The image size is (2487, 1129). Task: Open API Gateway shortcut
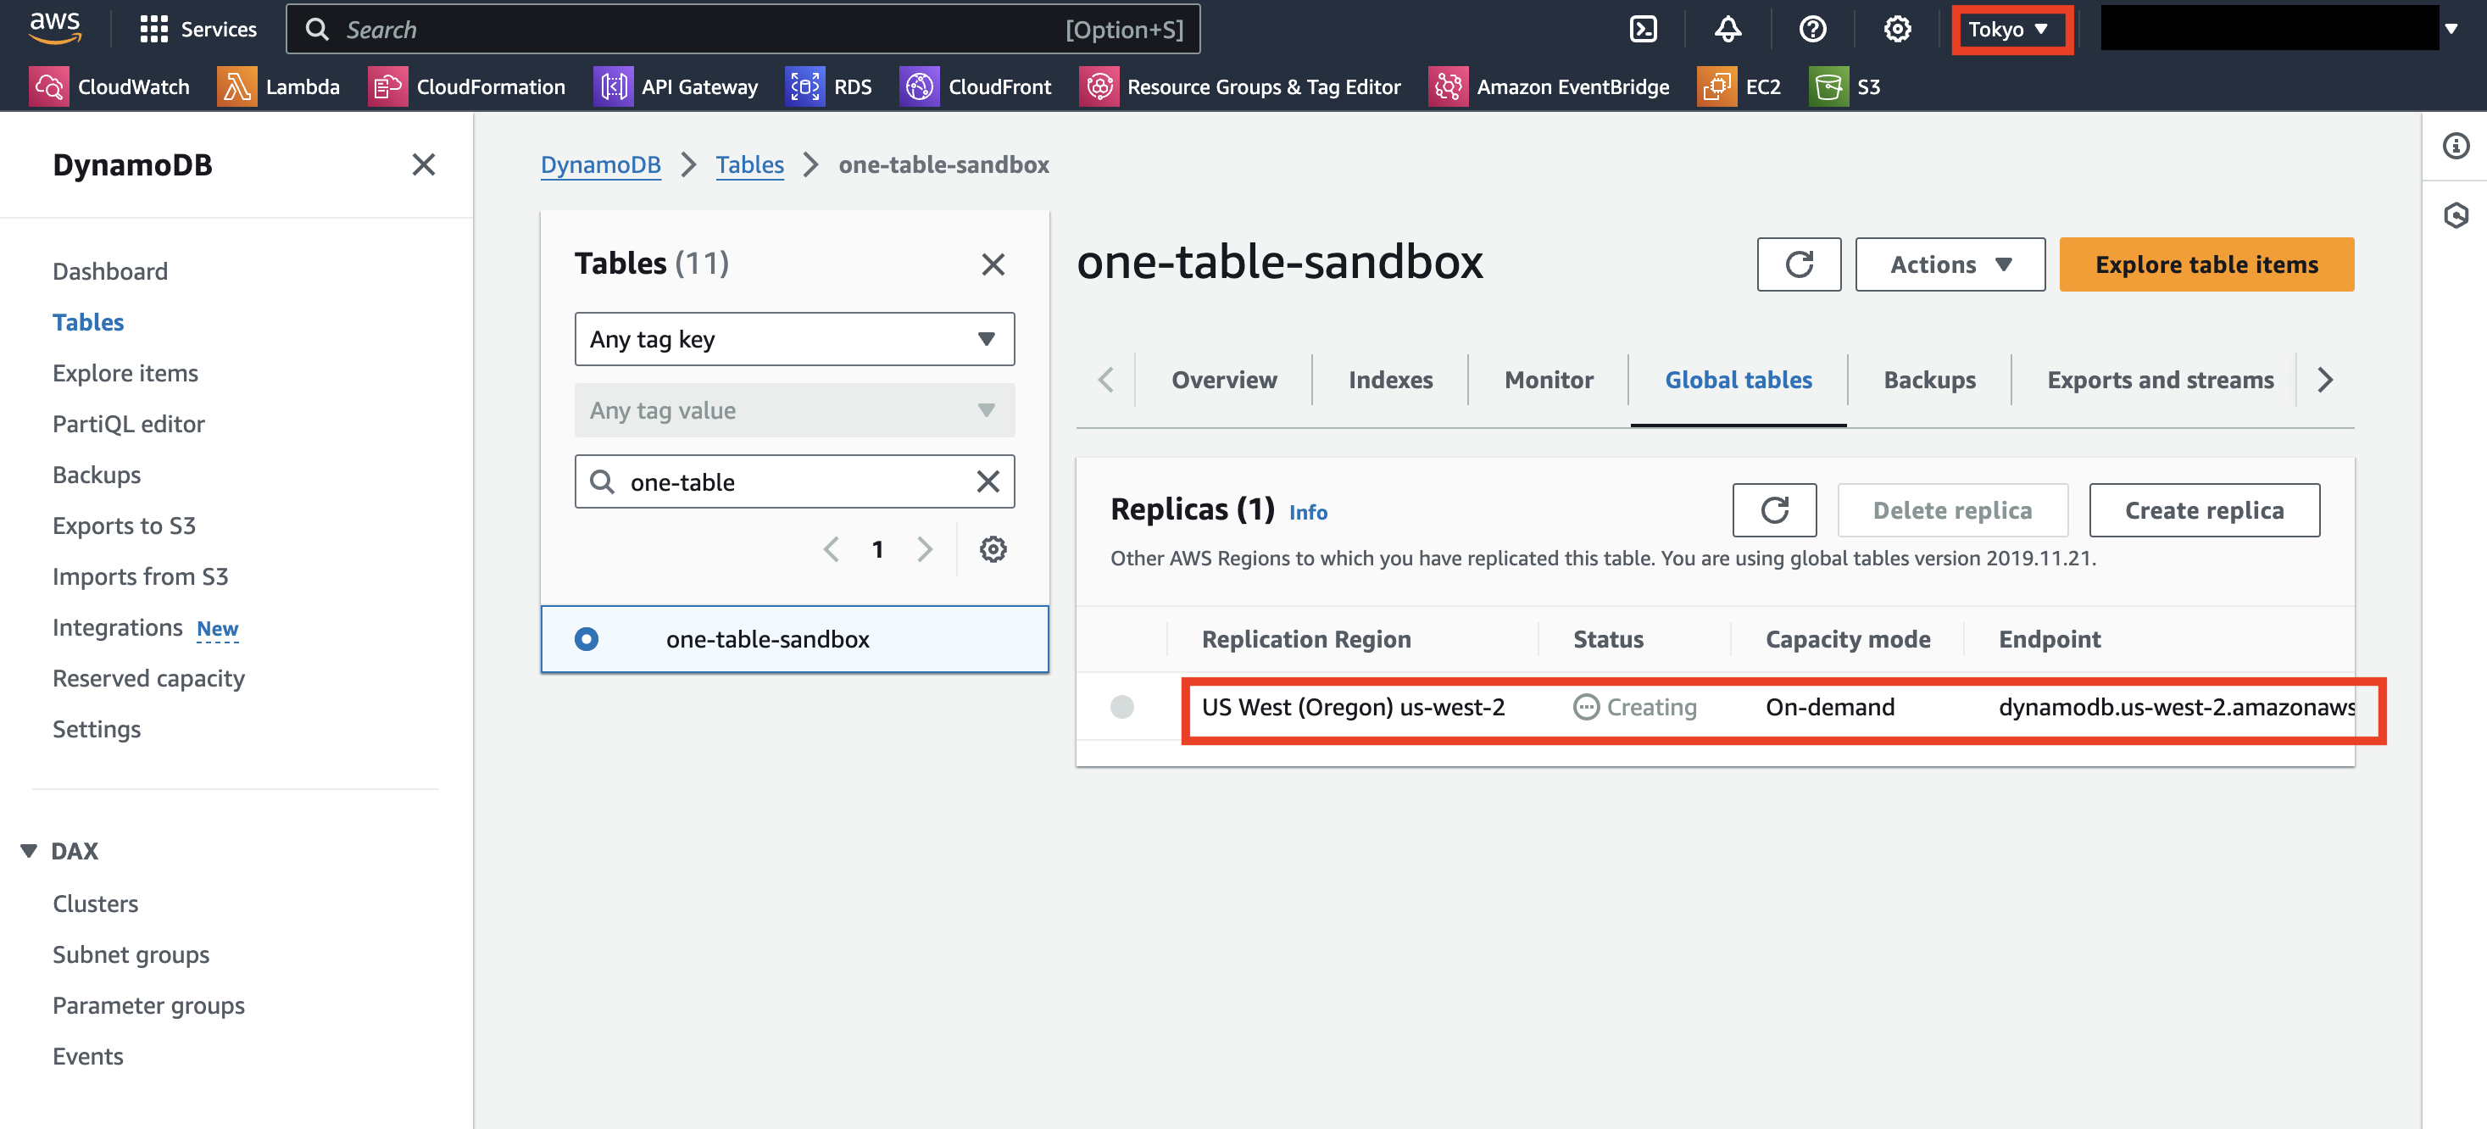pyautogui.click(x=676, y=87)
